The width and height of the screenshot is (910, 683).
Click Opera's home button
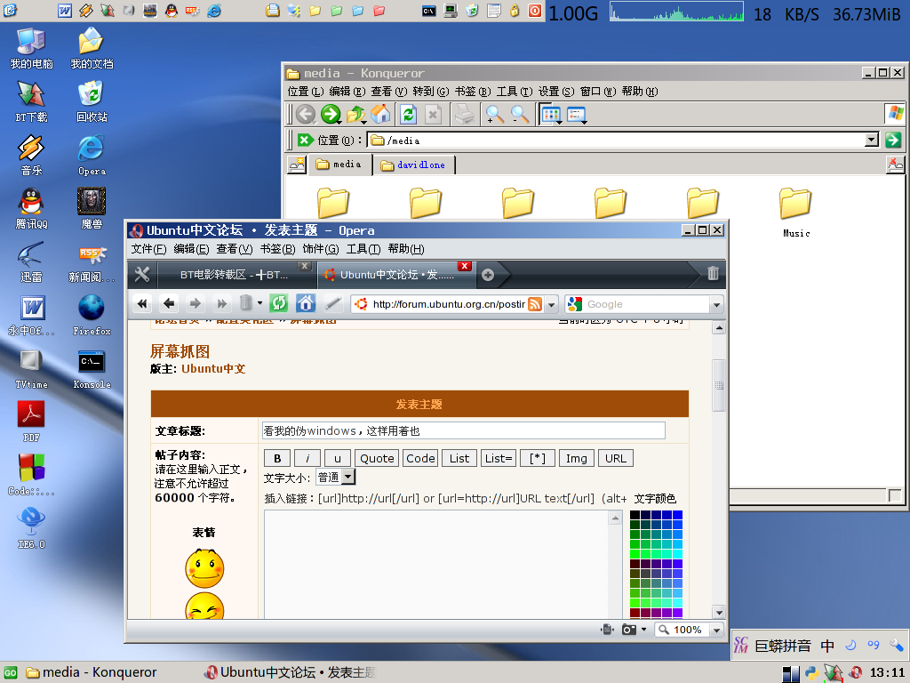[306, 302]
